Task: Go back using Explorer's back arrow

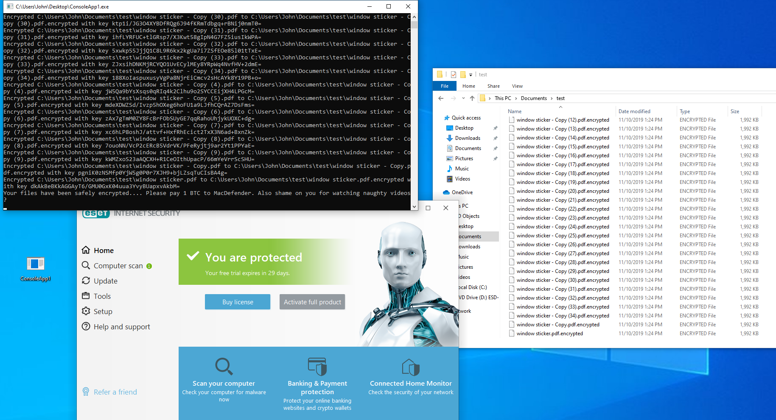Action: (x=441, y=98)
